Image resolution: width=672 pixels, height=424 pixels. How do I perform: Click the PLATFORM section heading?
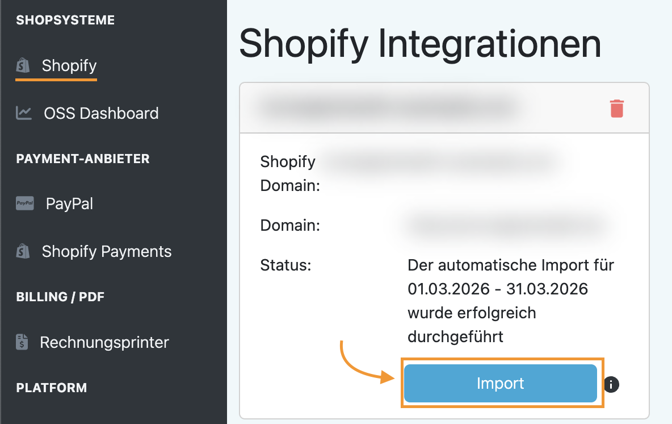pyautogui.click(x=52, y=388)
